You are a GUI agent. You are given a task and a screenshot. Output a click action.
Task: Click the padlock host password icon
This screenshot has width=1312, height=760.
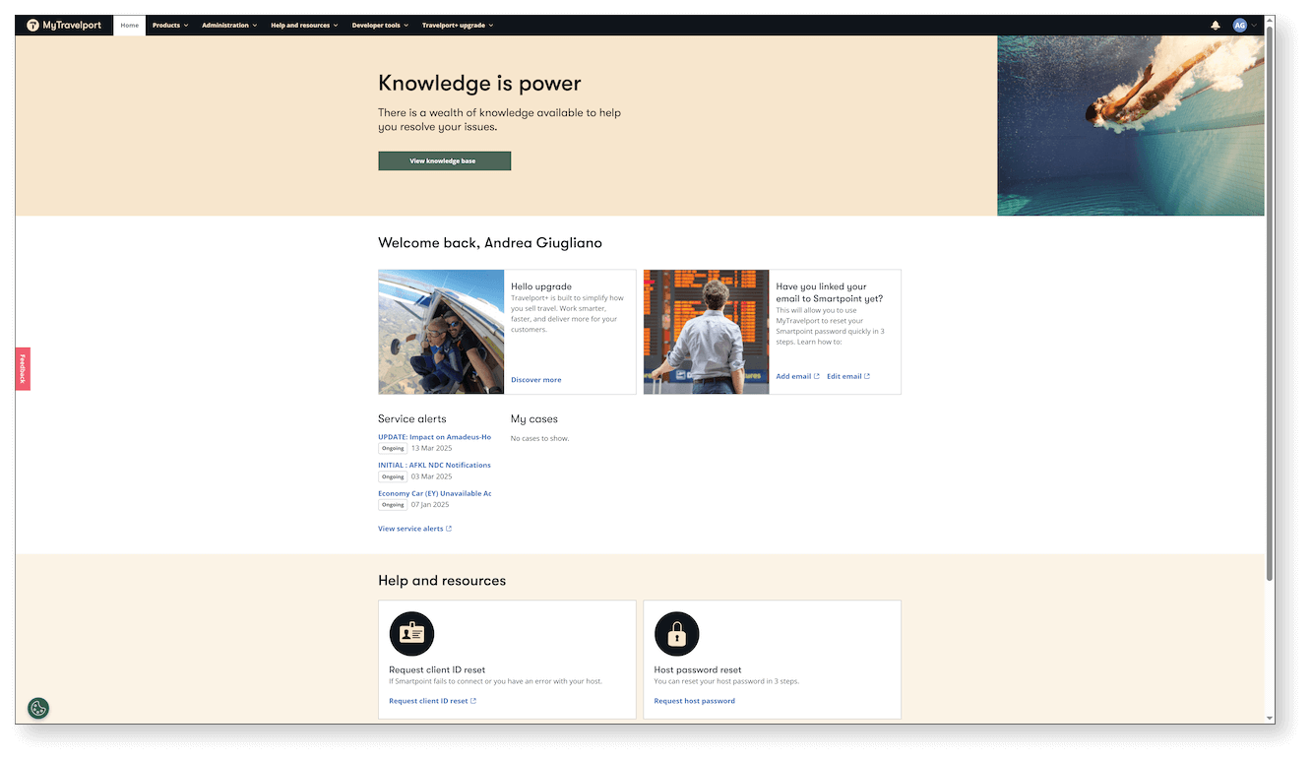pos(676,634)
